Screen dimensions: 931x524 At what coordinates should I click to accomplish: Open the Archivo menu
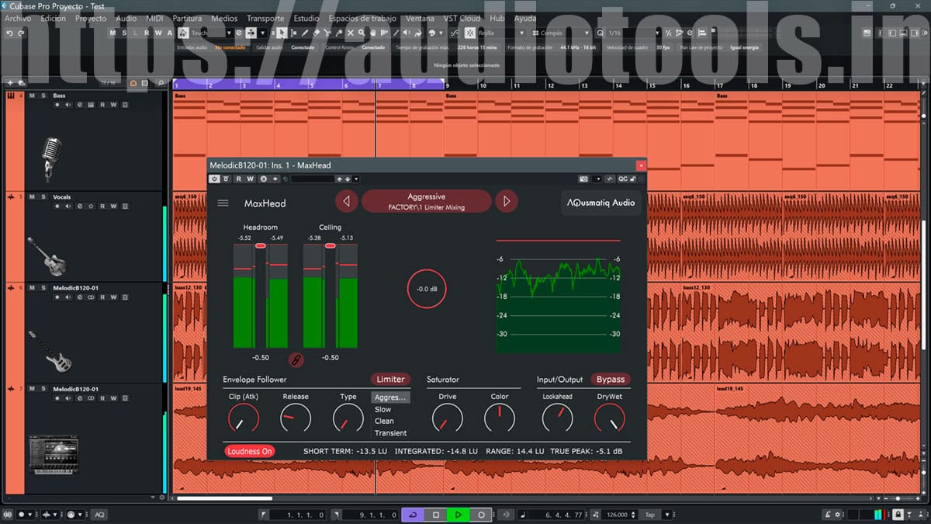click(18, 18)
